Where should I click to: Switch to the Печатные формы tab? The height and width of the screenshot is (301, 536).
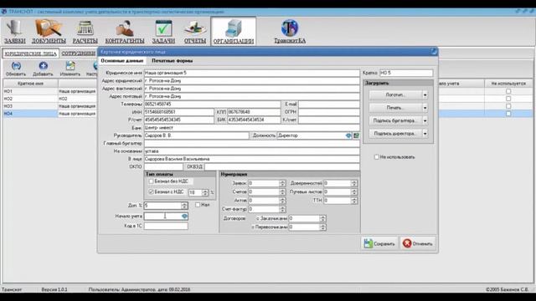click(x=172, y=61)
